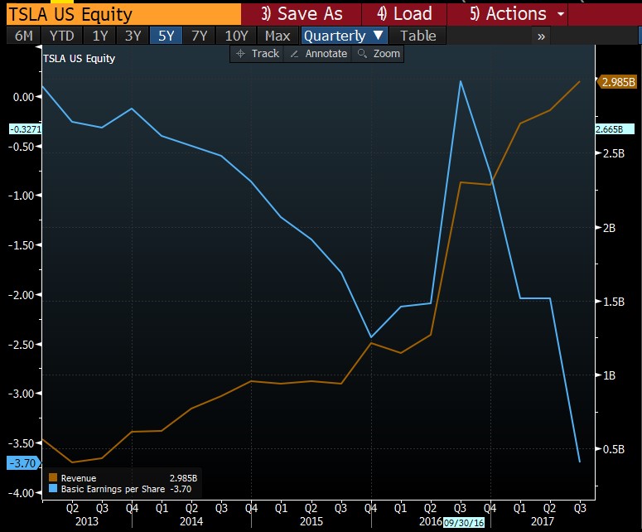Viewport: 642px width, 532px height.
Task: Click the 2014 year label on axis
Action: point(191,521)
